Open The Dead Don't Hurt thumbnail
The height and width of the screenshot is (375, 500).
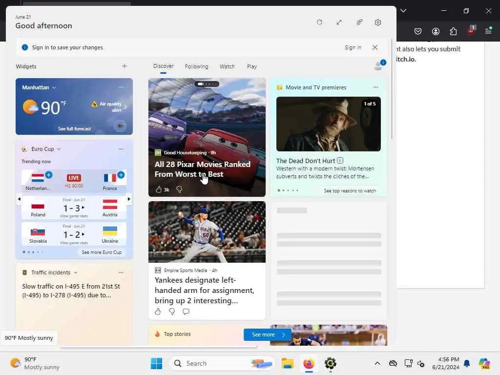pos(329,124)
